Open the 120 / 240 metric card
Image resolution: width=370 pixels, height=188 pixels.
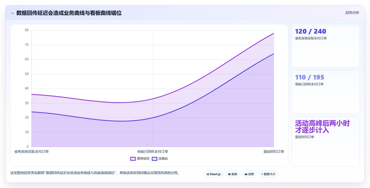[x=326, y=46]
